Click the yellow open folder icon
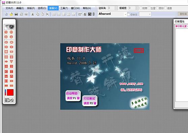Viewport: 188px width, 133px height. click(x=11, y=14)
